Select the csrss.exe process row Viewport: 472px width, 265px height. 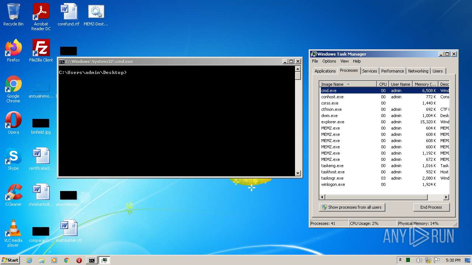click(x=384, y=103)
